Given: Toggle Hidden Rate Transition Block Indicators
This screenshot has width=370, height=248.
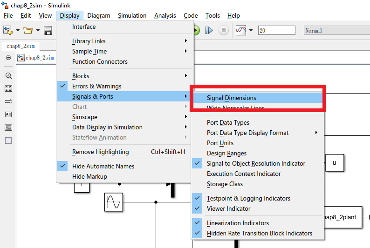Looking at the screenshot, I should (258, 234).
